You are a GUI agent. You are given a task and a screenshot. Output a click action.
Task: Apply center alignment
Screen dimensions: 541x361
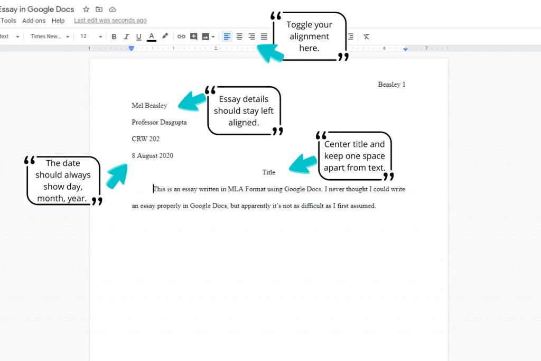coord(239,36)
